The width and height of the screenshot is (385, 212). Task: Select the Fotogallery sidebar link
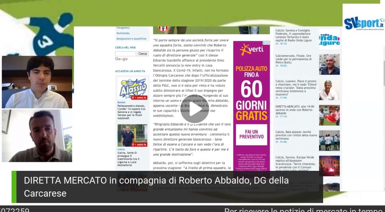tap(123, 28)
